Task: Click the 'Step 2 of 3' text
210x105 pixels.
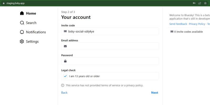Action: [x=68, y=12]
